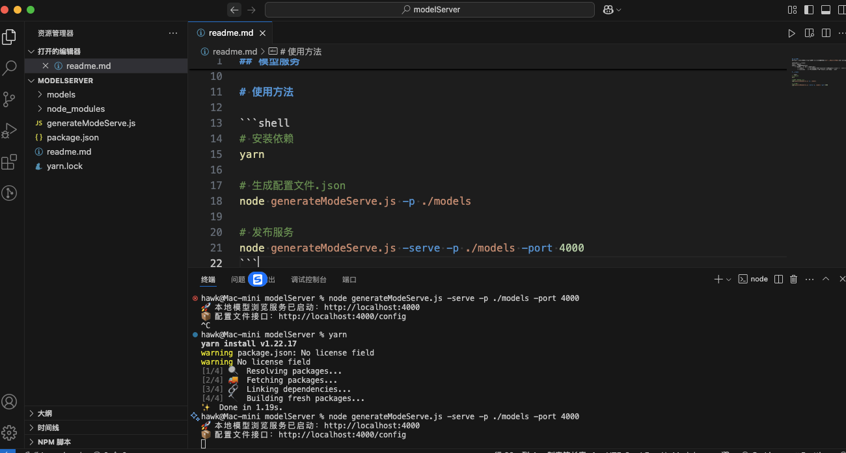Image resolution: width=846 pixels, height=453 pixels.
Task: Run the readme.md file with play icon
Action: [x=791, y=33]
